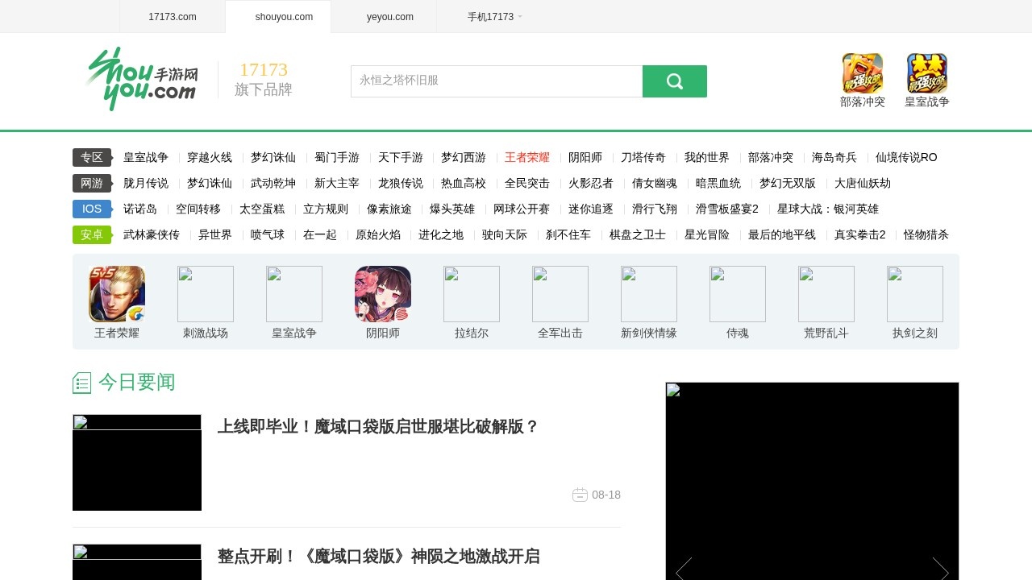Click the 17173 旗下品牌 text
Screen dimensions: 1032x580
click(264, 80)
